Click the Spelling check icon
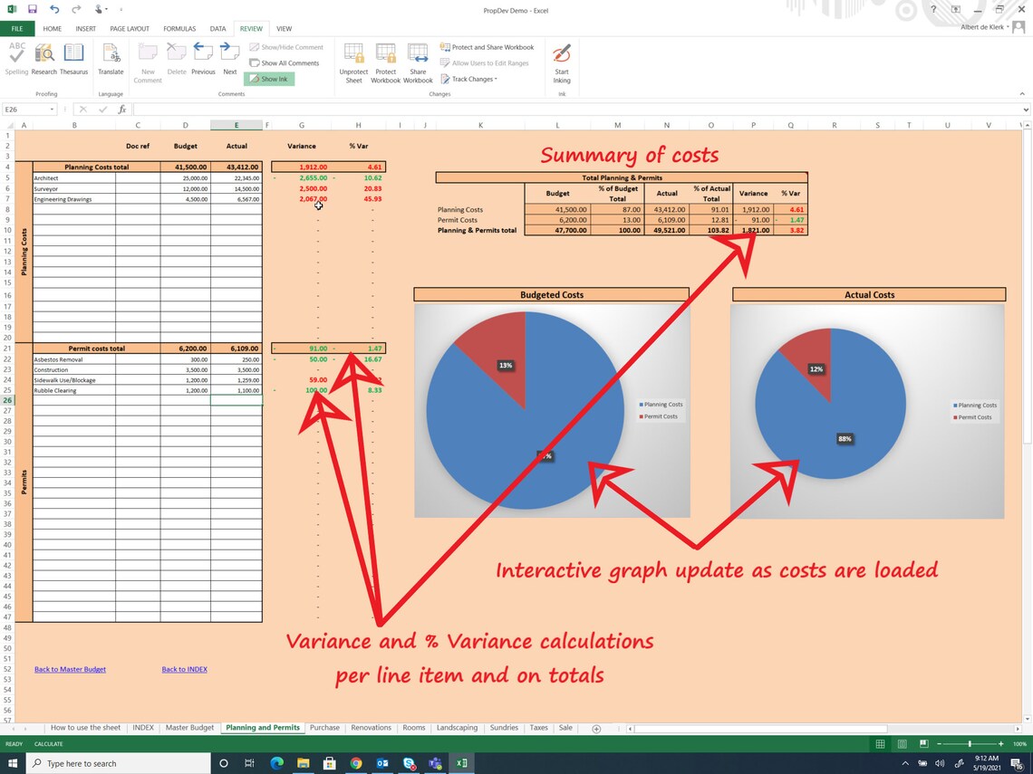 [x=16, y=58]
